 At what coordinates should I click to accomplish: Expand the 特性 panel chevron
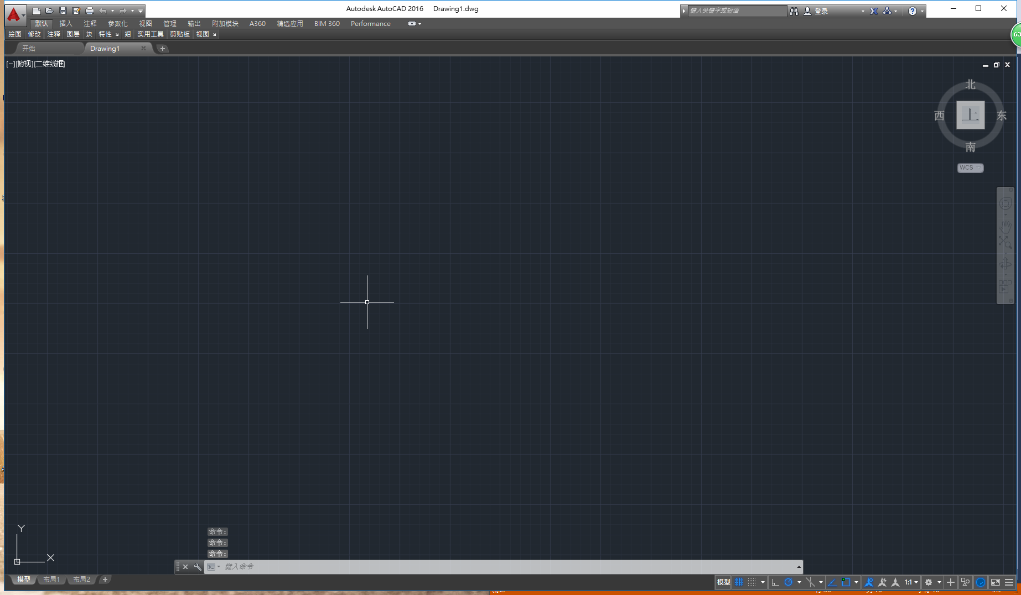(117, 34)
